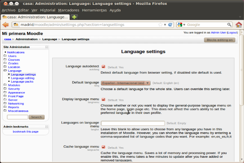Viewport: 244px width, 163px height.
Task: Reload page using the refresh icon
Action: click(170, 25)
